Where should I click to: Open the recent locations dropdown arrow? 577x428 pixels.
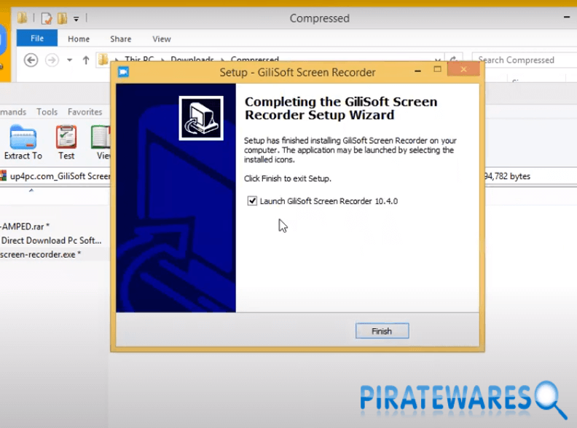click(69, 60)
